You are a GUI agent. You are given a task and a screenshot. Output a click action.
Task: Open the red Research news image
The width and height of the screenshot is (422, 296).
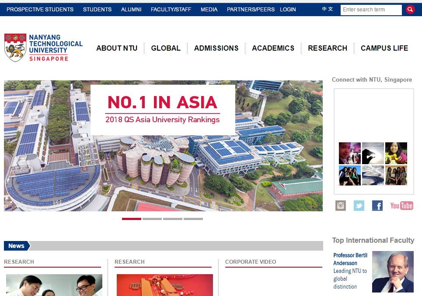coord(165,285)
